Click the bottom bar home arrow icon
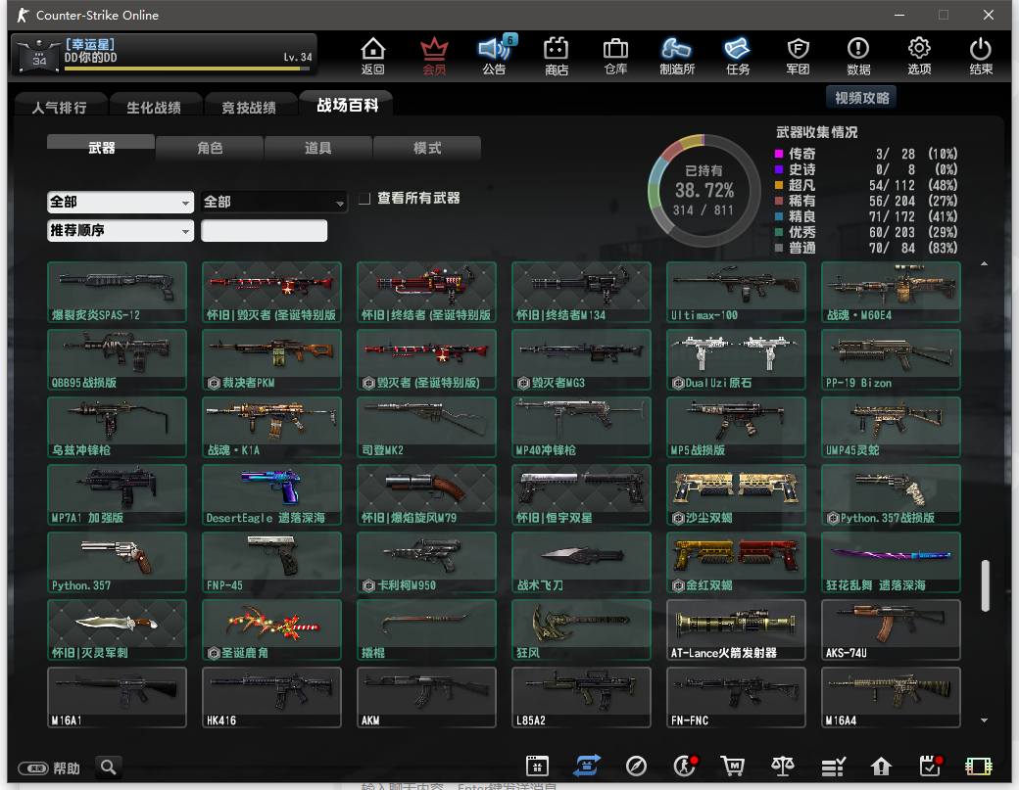 click(x=881, y=767)
